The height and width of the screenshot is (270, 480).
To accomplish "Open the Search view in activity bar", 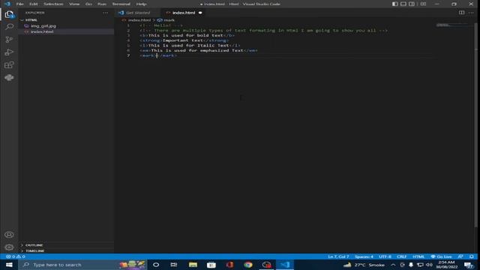I will [9, 27].
